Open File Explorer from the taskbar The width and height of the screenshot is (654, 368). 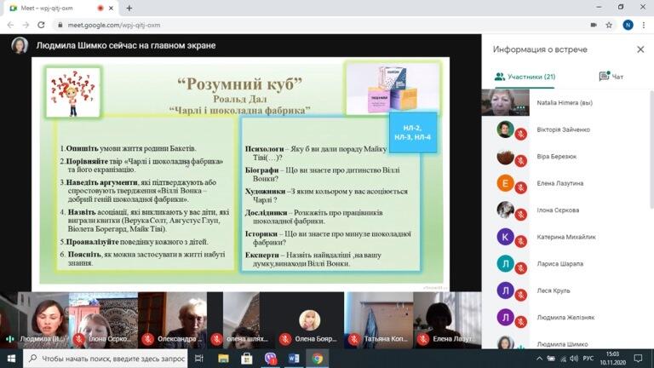coord(223,359)
